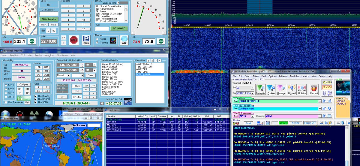Screen dimensions: 360x166
Task: Click the send icon at end of TX Text/Data row
Action: pos(330,101)
